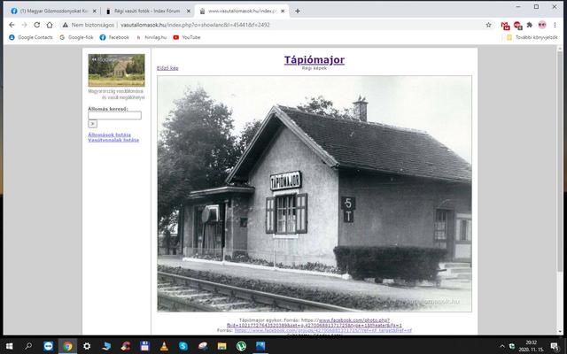Open the YouTube bookmark
Image resolution: width=567 pixels, height=354 pixels.
click(187, 37)
